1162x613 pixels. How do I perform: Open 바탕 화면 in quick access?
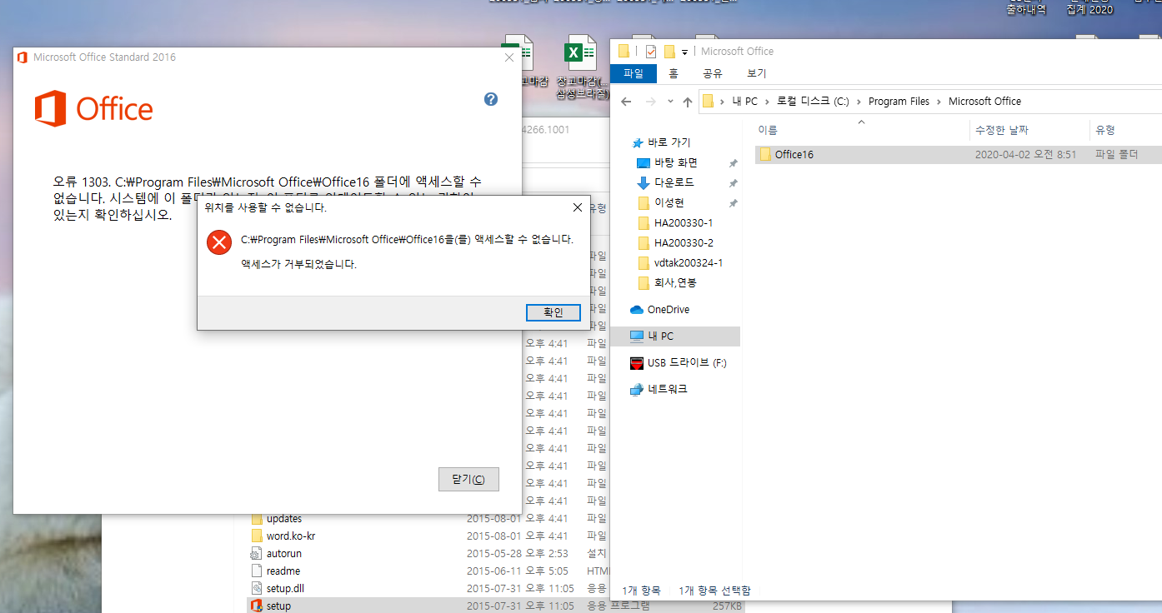coord(676,162)
